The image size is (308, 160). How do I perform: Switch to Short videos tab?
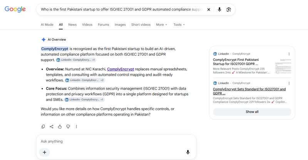(141, 25)
